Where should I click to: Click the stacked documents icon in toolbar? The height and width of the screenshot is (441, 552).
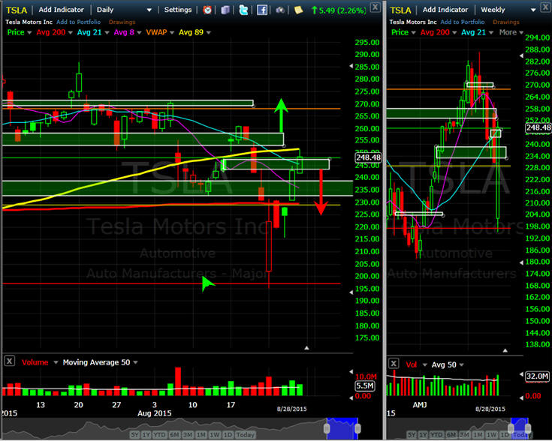click(225, 10)
